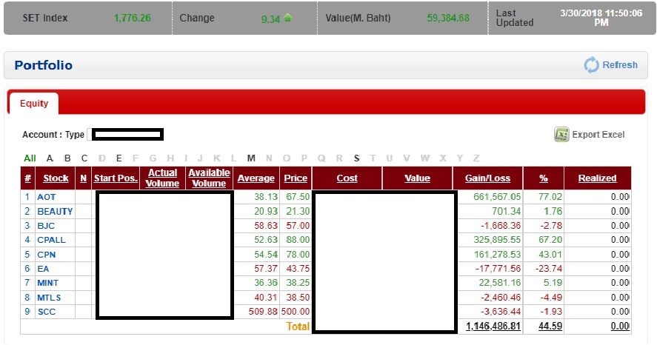Screen dimensions: 657x345
Task: Click the AOT average price 38.13
Action: [266, 197]
